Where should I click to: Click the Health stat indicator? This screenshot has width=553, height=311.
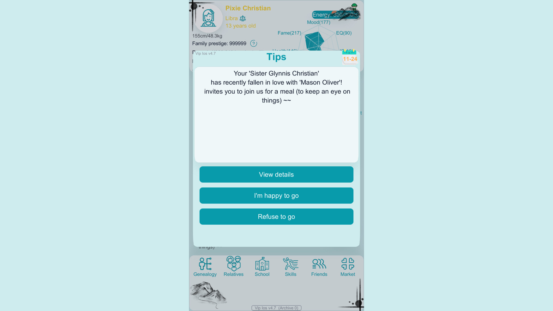coord(285,50)
